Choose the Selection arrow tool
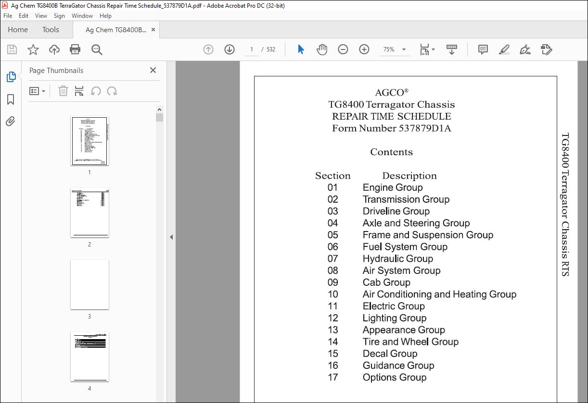 [x=301, y=49]
